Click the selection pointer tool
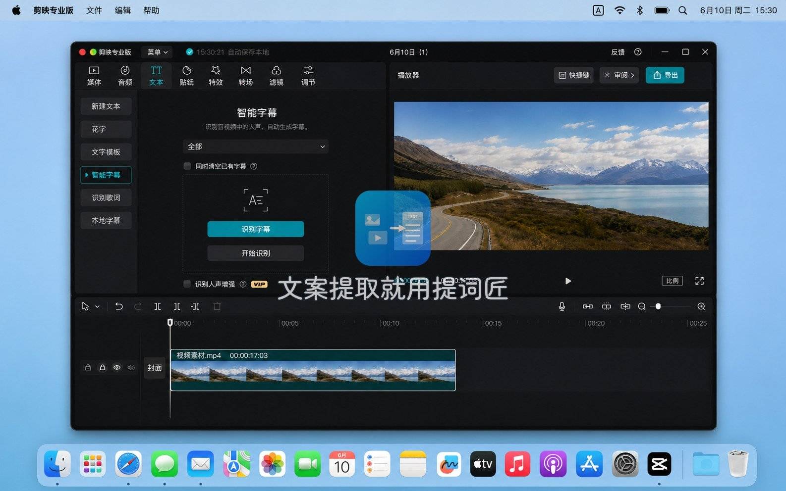Viewport: 786px width, 491px height. coord(85,306)
